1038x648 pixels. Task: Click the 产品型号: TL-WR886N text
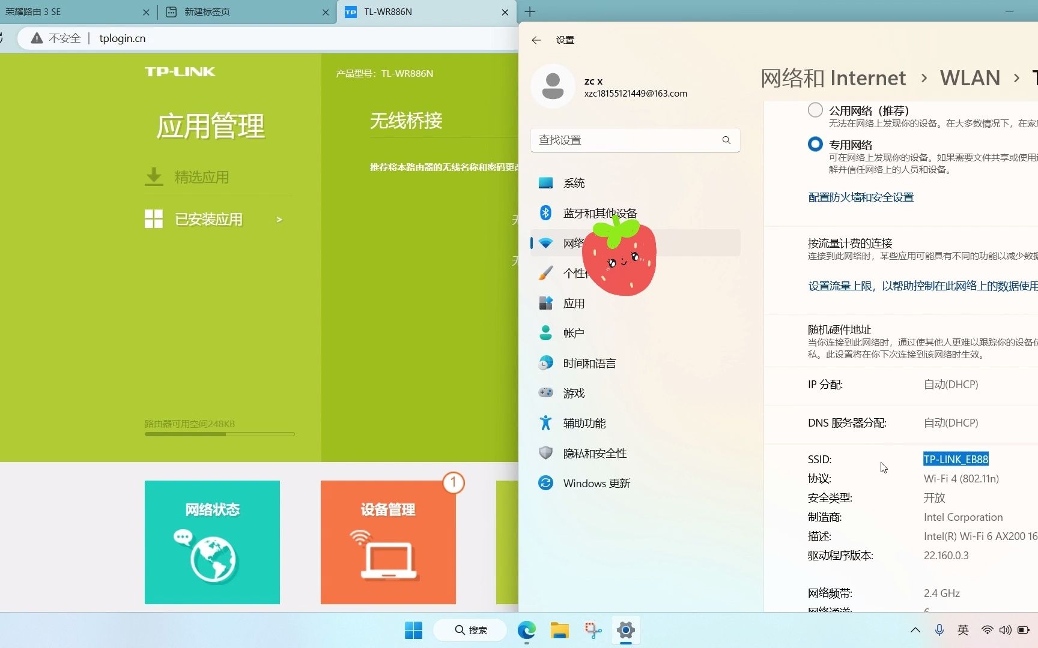(384, 74)
